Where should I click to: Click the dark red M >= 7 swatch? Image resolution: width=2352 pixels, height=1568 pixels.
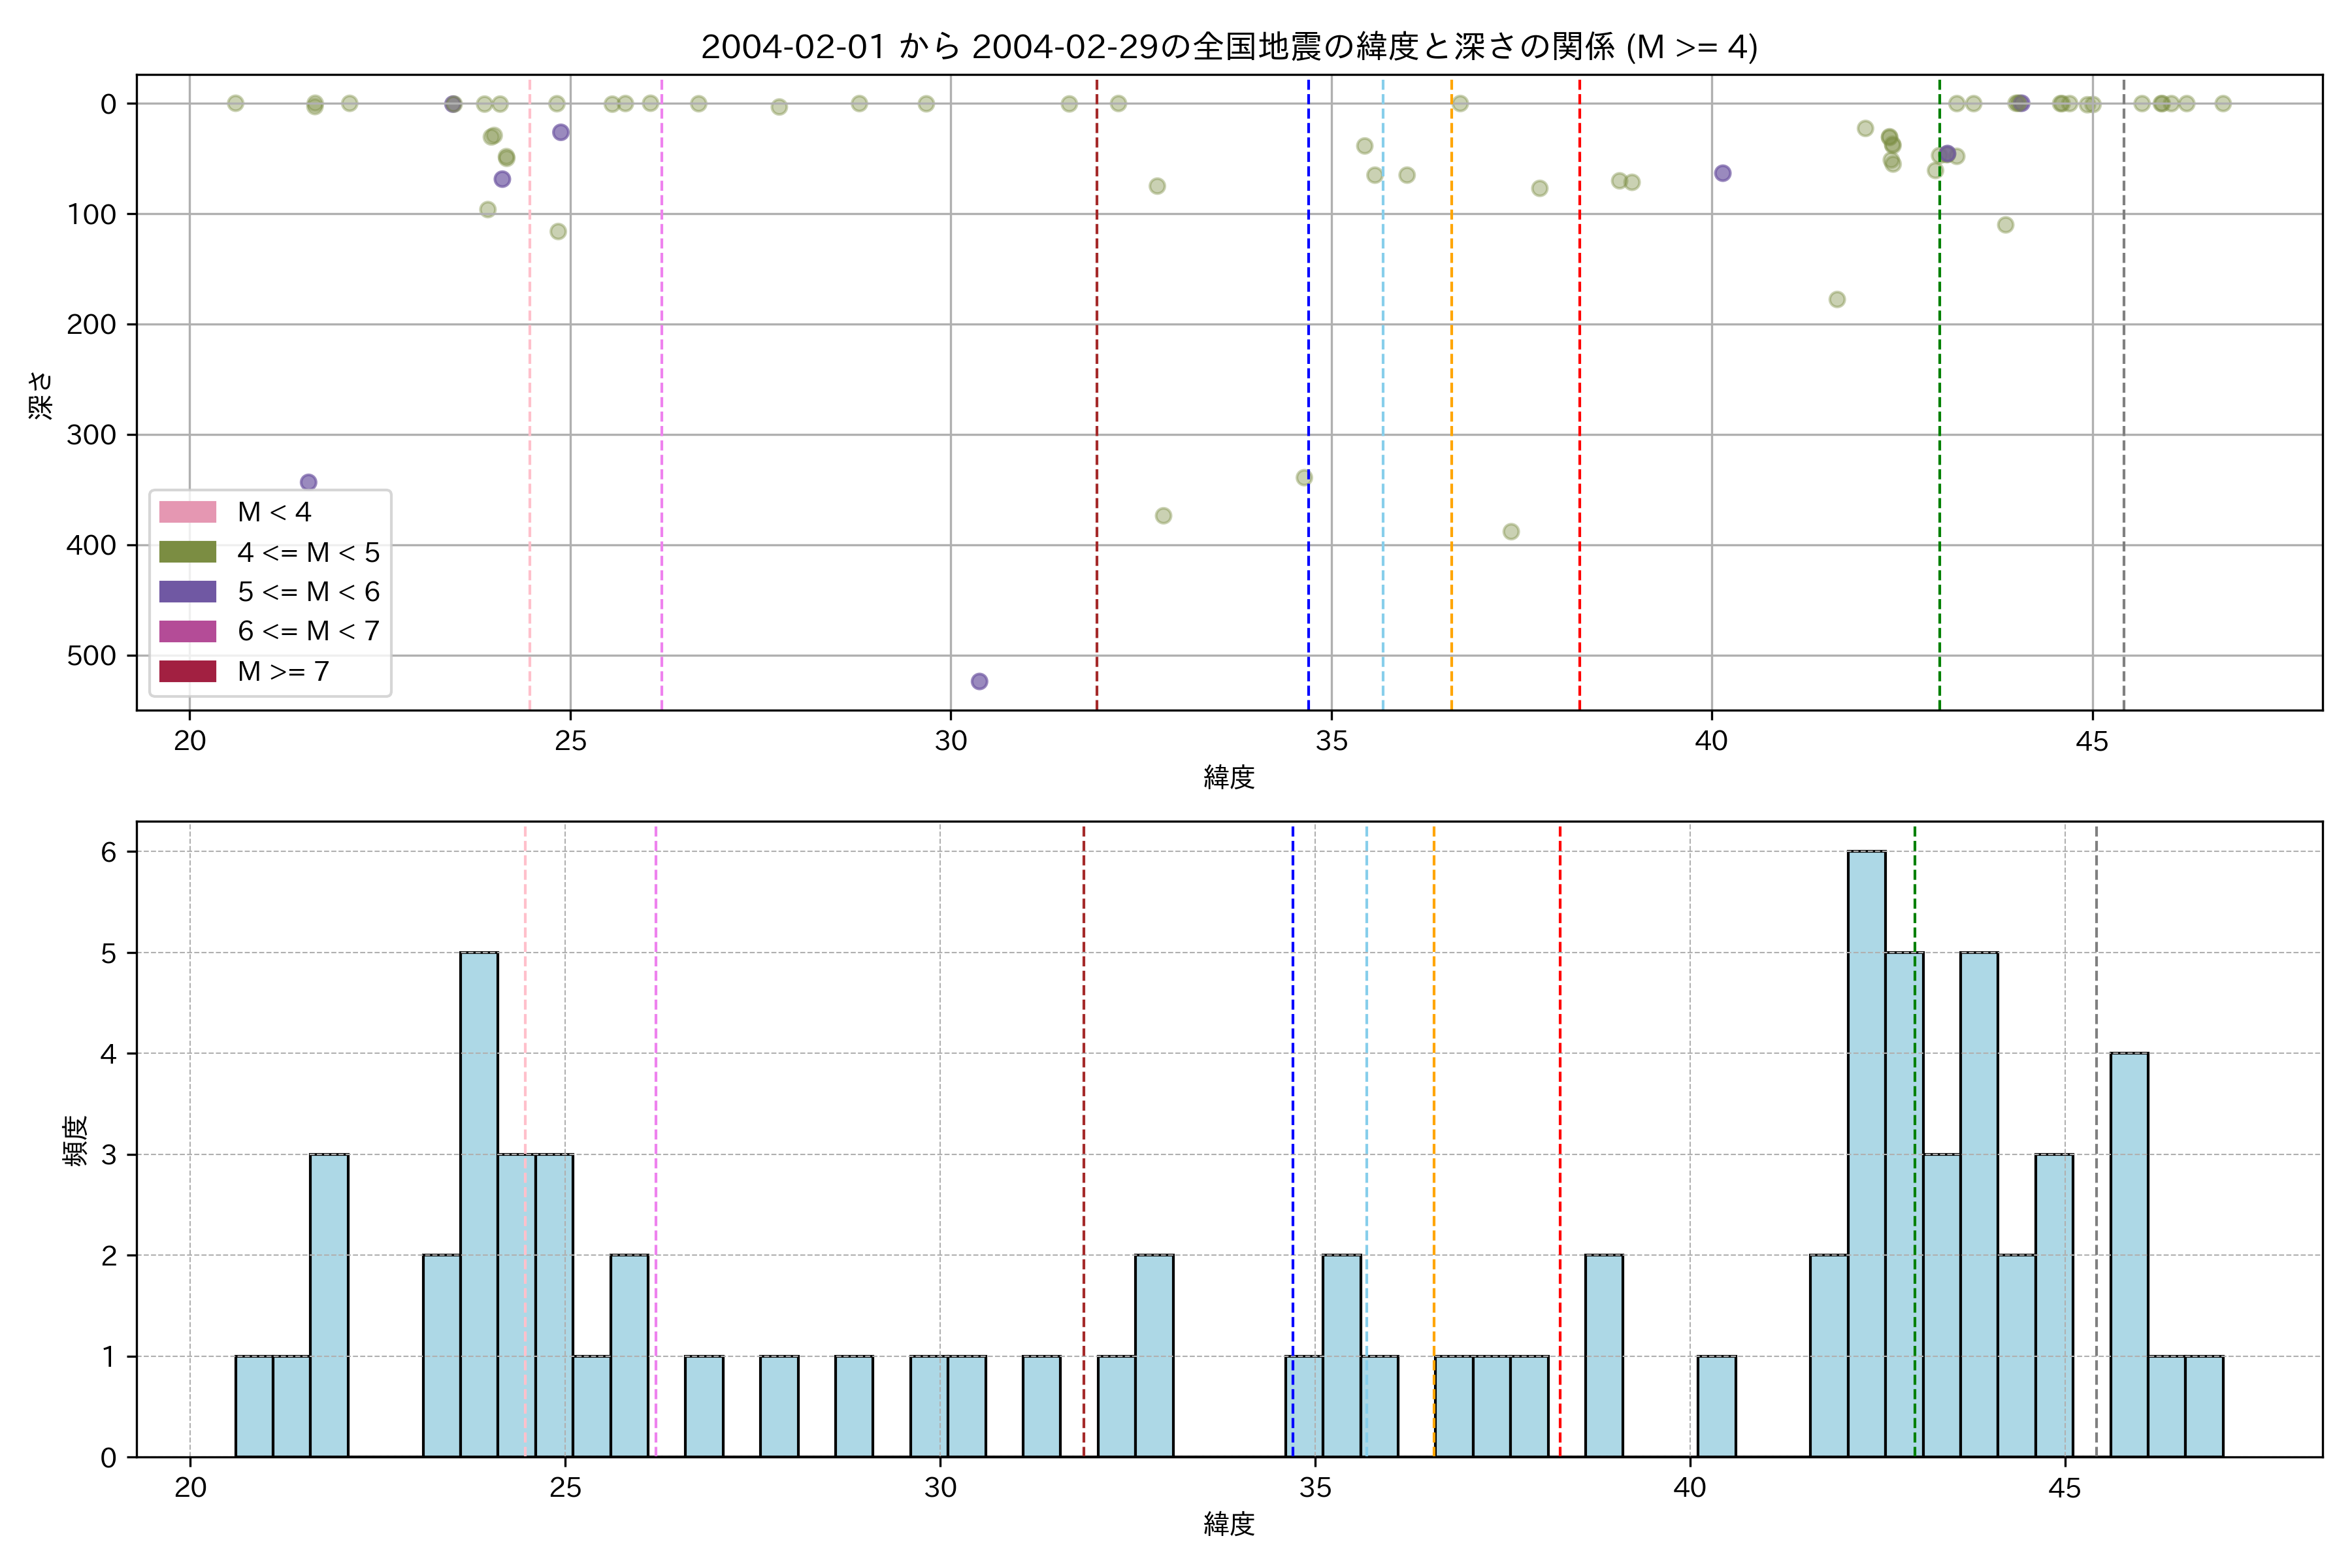point(187,671)
